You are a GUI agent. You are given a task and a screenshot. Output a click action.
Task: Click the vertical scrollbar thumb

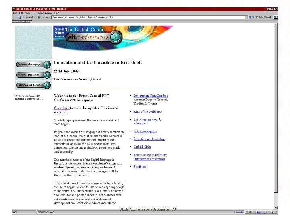point(275,109)
